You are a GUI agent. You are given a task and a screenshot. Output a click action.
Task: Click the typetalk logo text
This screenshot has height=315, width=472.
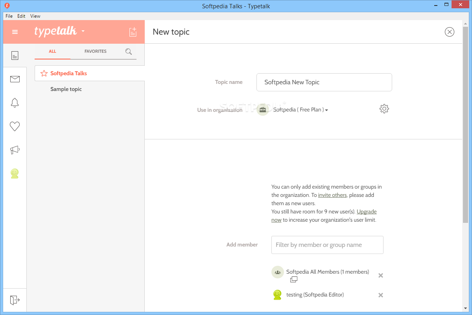click(55, 31)
